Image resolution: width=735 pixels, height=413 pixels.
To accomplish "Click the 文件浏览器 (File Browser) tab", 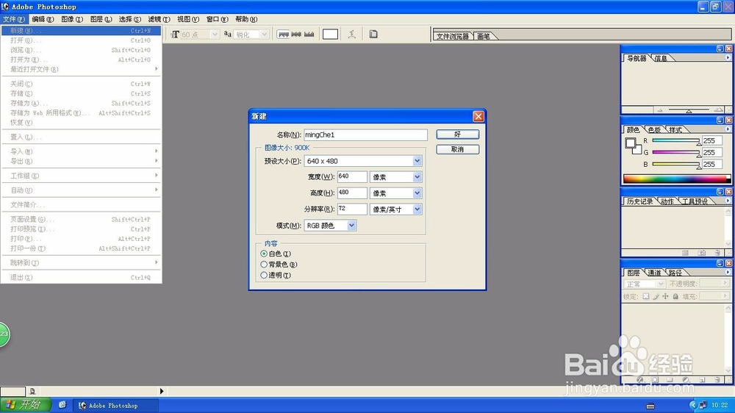I will pyautogui.click(x=452, y=36).
